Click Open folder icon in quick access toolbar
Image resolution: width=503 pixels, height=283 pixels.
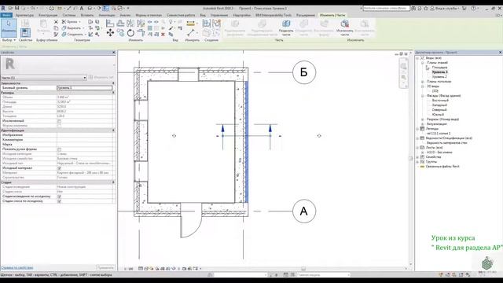tap(10, 9)
